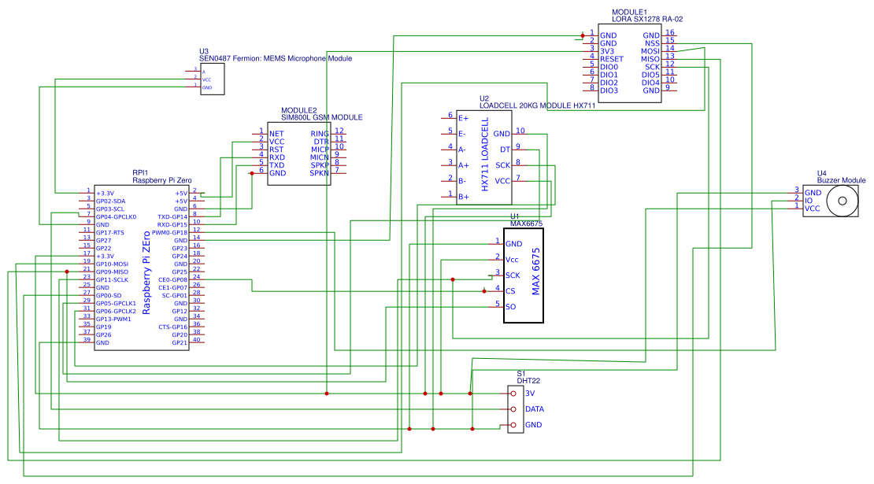The image size is (874, 484).
Task: Select the Vcc pin on MAX6675
Action: click(x=512, y=260)
